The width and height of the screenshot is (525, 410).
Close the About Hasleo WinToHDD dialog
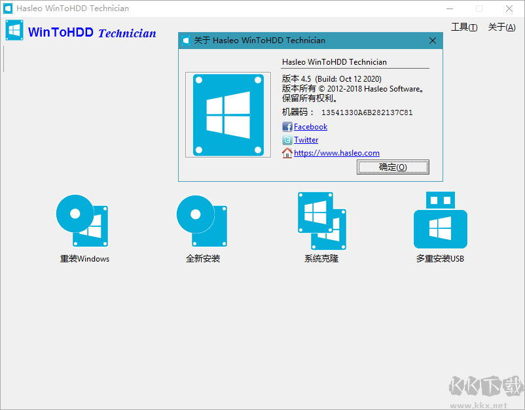click(432, 41)
